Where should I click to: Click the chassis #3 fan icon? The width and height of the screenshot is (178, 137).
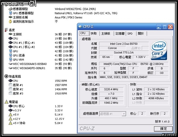click(10, 93)
